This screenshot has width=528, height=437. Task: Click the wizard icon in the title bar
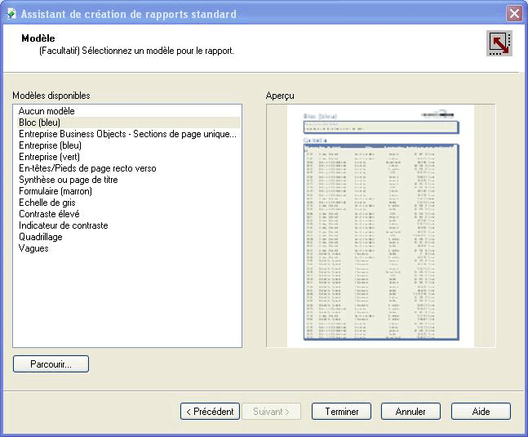[x=11, y=14]
